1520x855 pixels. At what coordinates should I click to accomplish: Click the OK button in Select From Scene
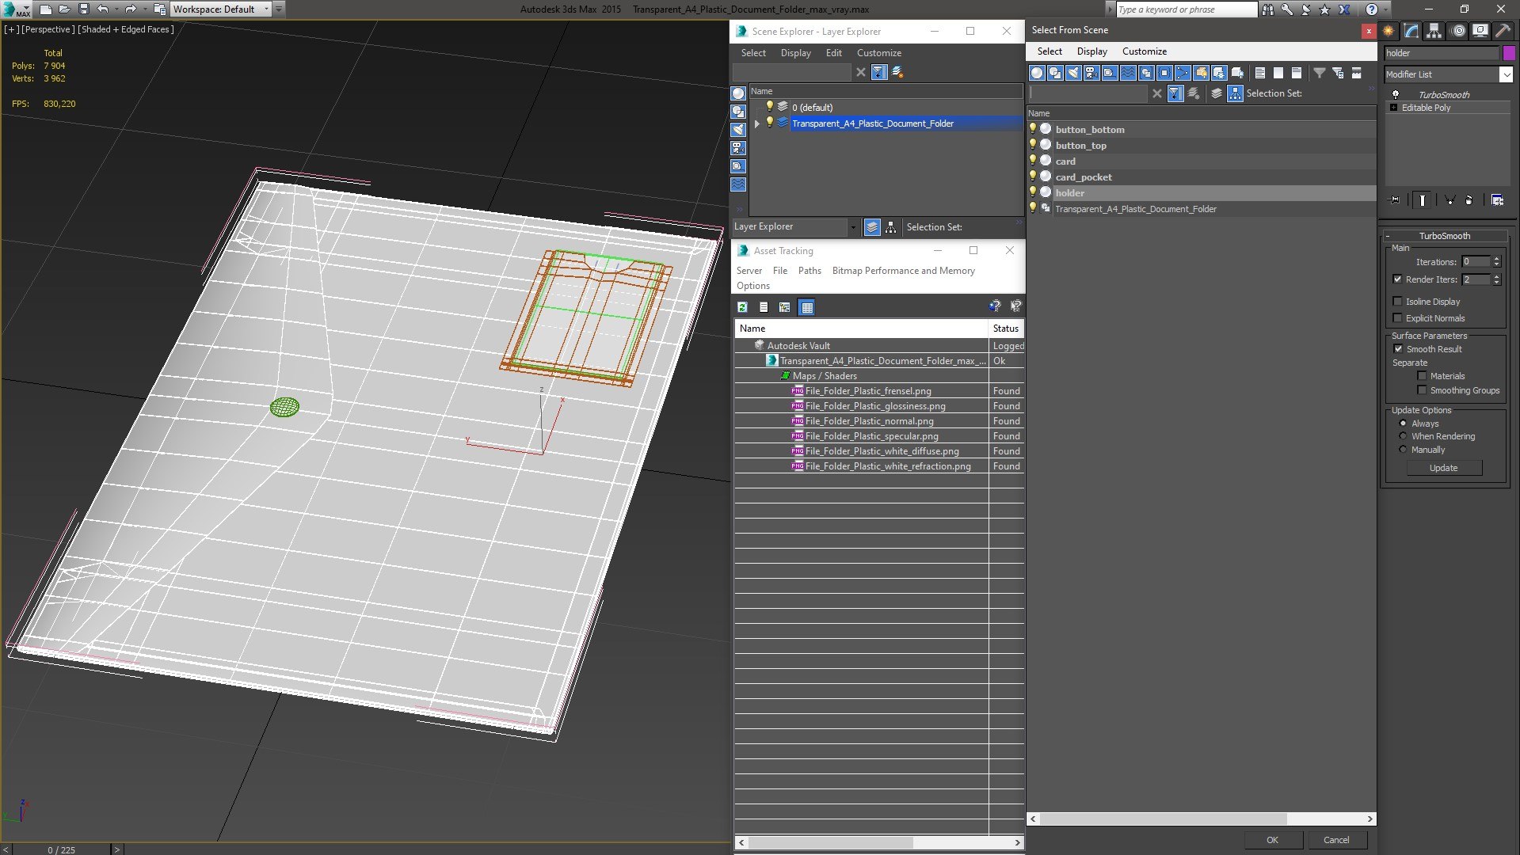1271,840
